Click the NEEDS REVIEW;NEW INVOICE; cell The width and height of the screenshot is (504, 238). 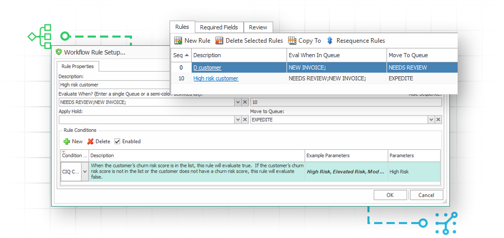click(x=337, y=78)
